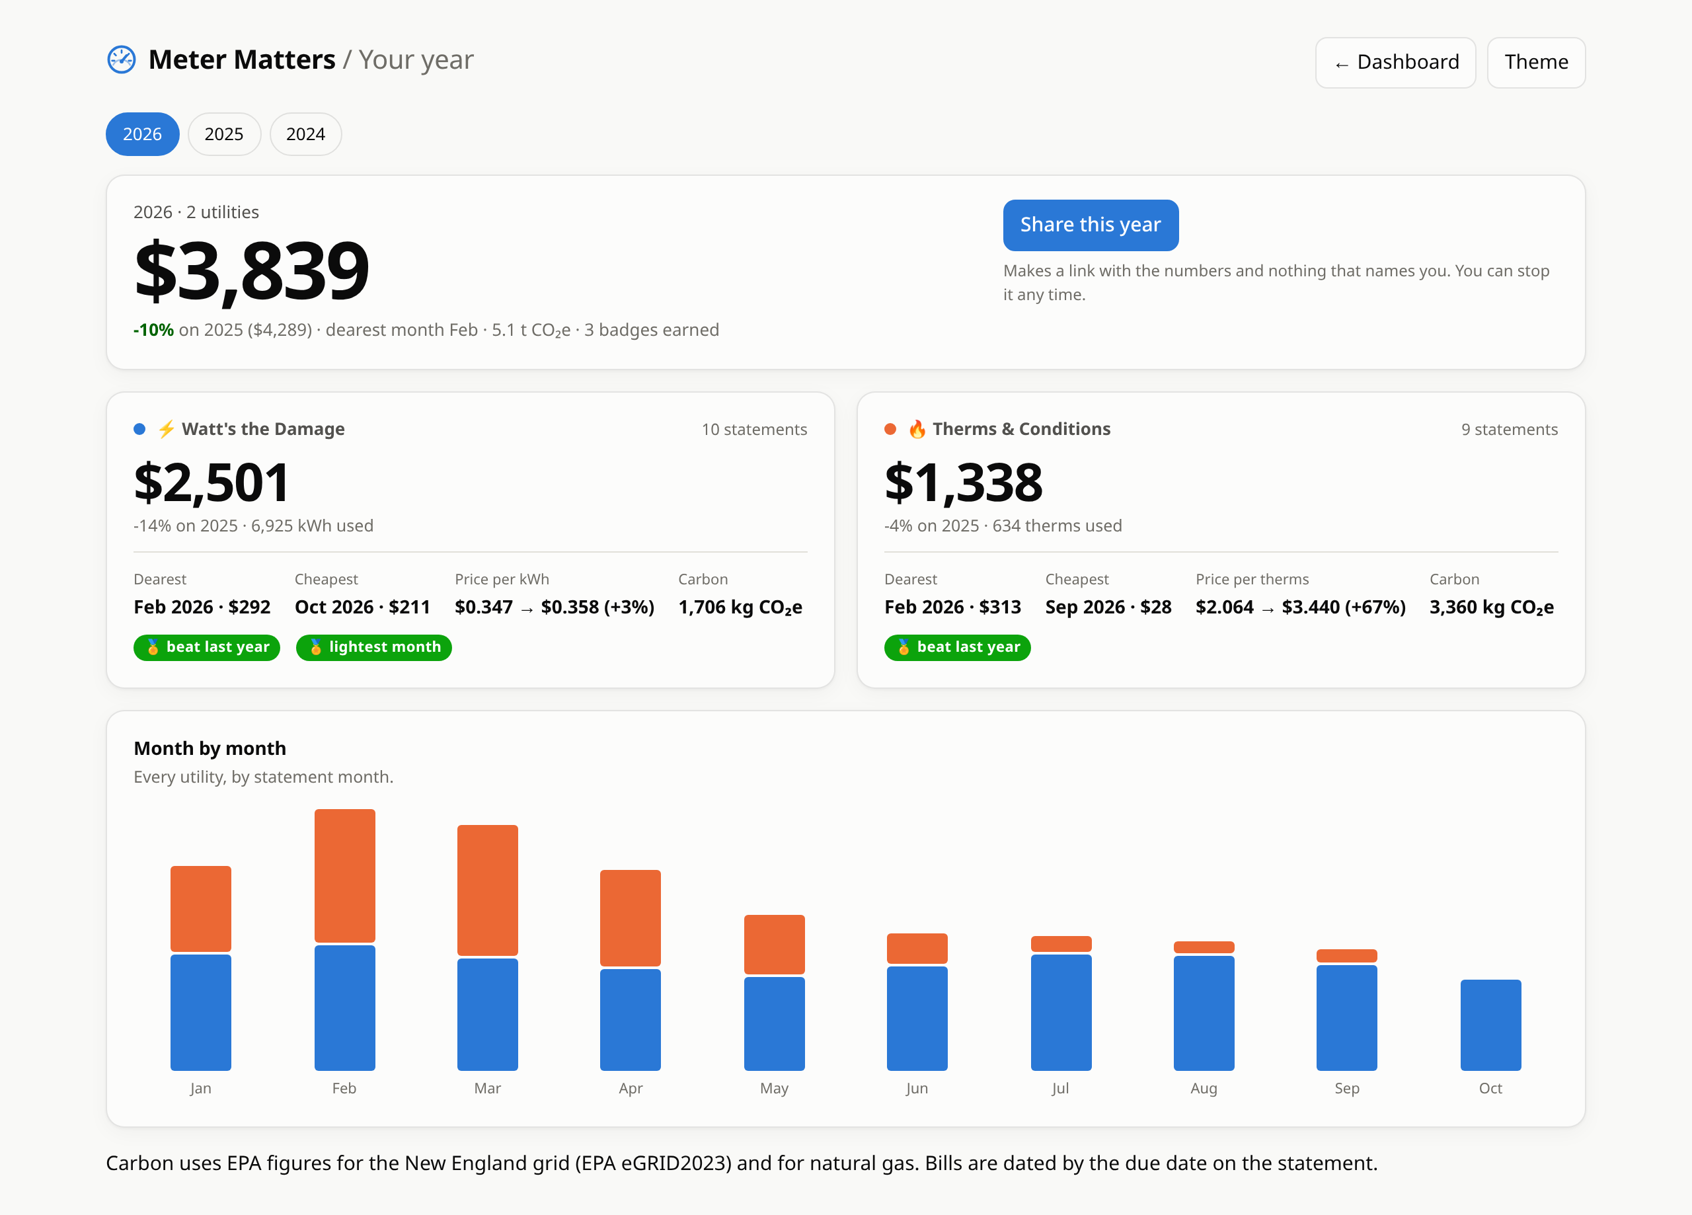
Task: Click the Feb blue electricity bar segment
Action: pos(344,1007)
